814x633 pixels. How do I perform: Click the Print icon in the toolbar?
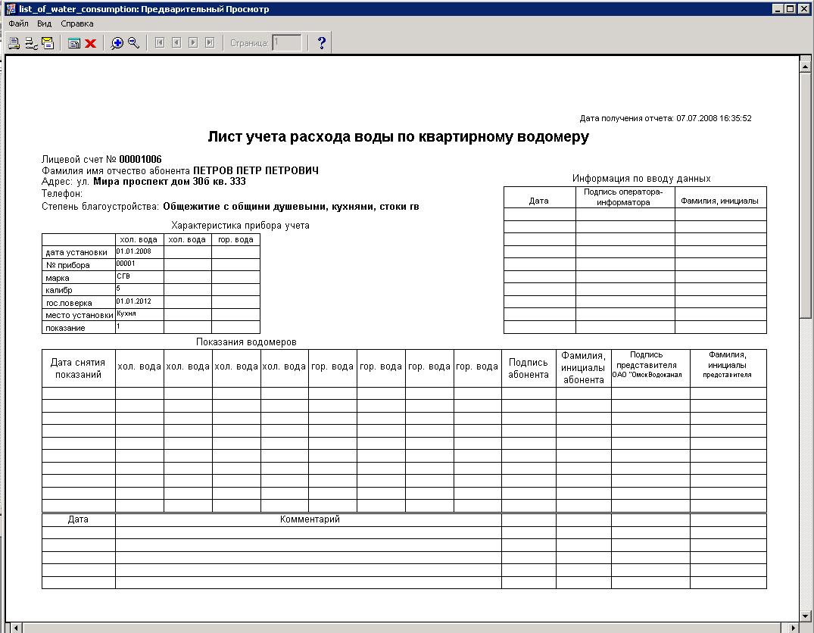[14, 43]
